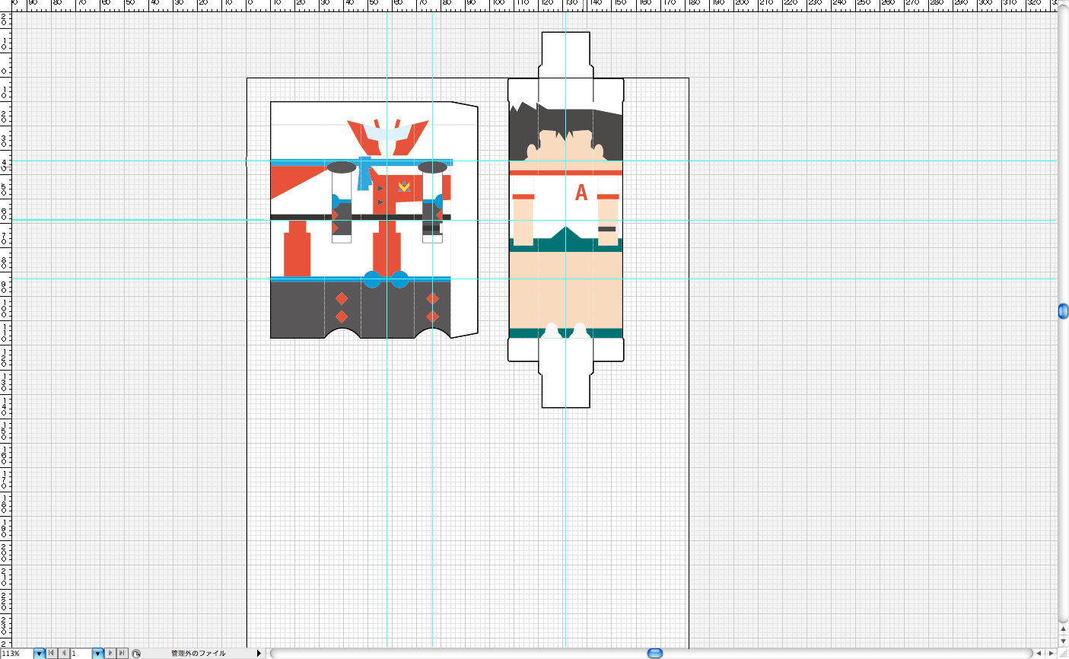The image size is (1069, 659).
Task: Go to the next page
Action: [110, 653]
